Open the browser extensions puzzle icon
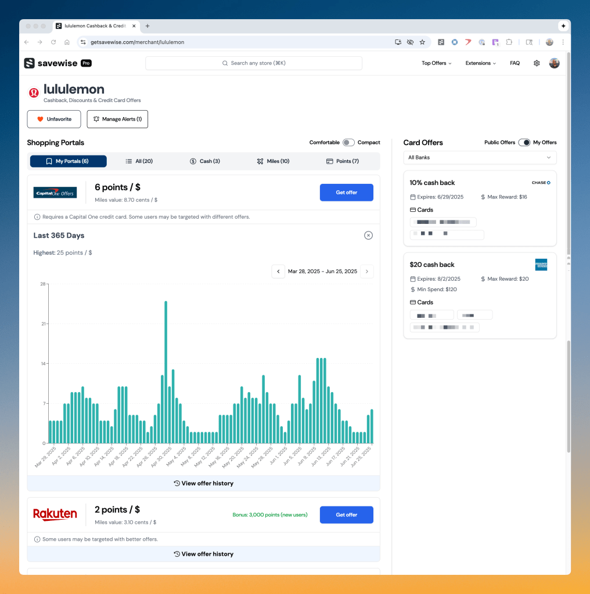 tap(509, 42)
